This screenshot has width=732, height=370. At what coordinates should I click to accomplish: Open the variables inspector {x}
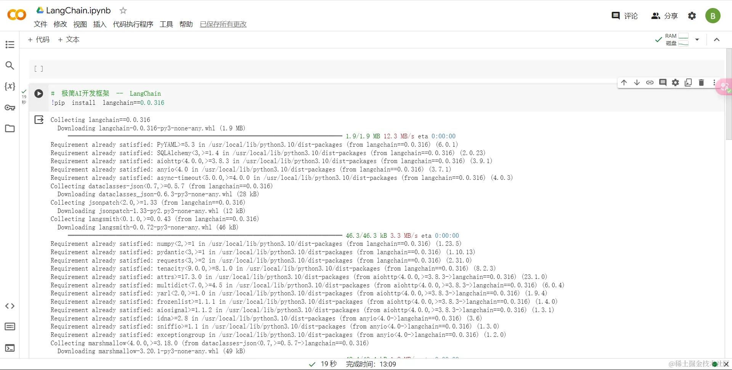(10, 86)
